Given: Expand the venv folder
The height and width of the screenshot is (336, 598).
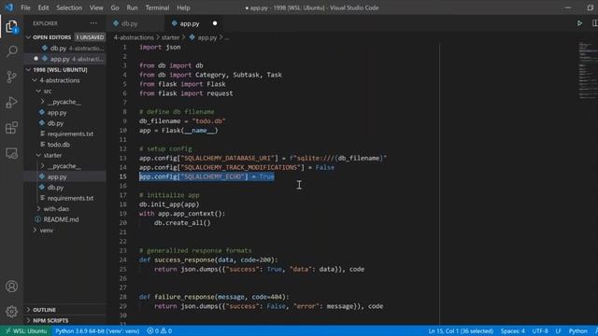Looking at the screenshot, I should pos(64,231).
